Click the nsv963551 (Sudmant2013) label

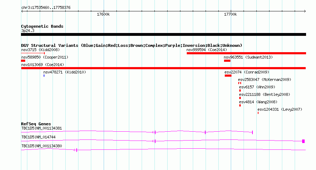tap(248, 57)
